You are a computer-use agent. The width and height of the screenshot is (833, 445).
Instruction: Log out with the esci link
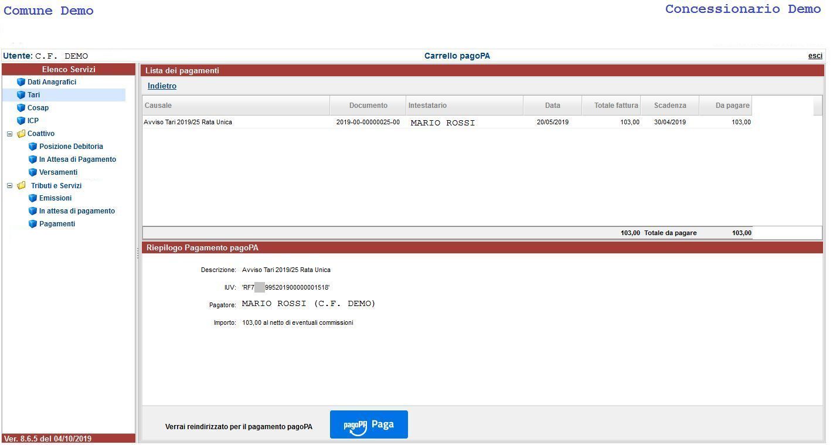(x=815, y=56)
